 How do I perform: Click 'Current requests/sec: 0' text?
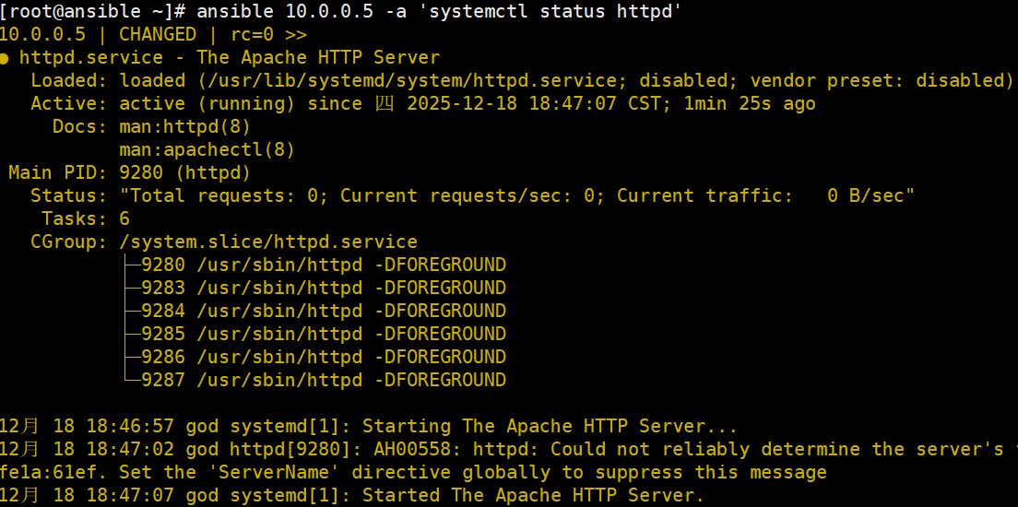click(468, 195)
